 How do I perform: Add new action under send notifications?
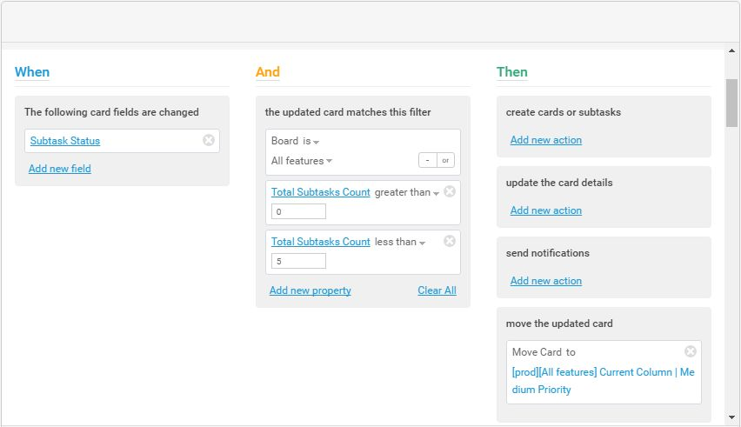[546, 281]
